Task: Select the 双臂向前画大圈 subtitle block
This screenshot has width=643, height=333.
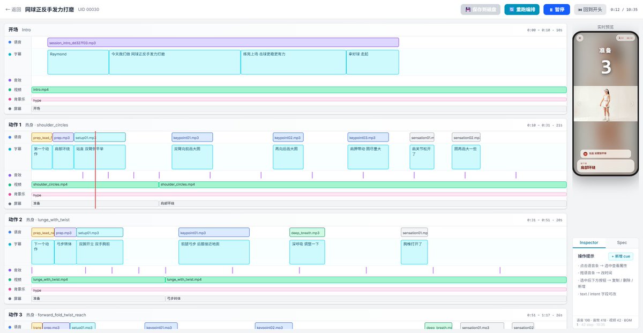Action: point(192,157)
